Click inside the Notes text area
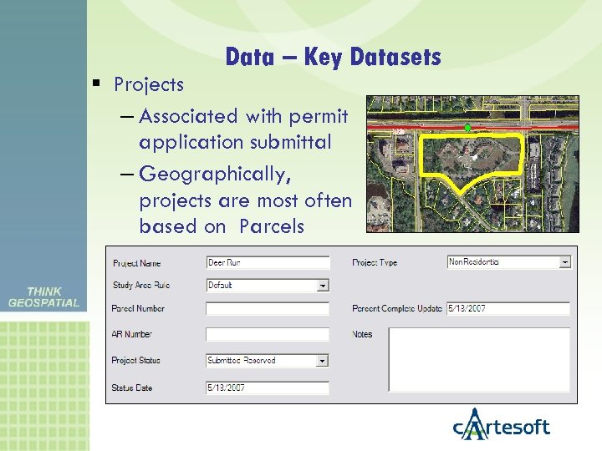The image size is (602, 451). point(479,359)
